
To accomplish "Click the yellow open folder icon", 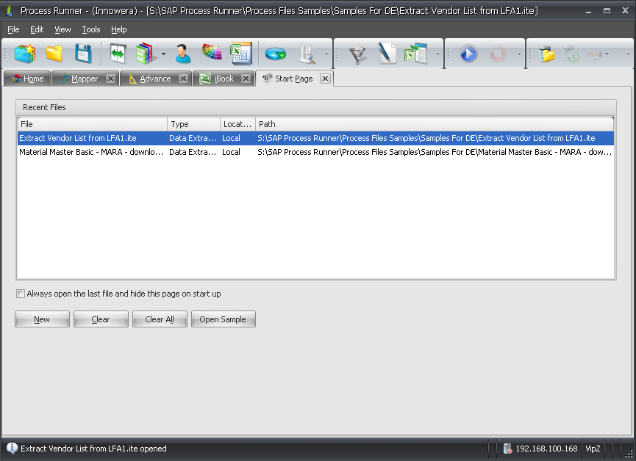I will (54, 54).
